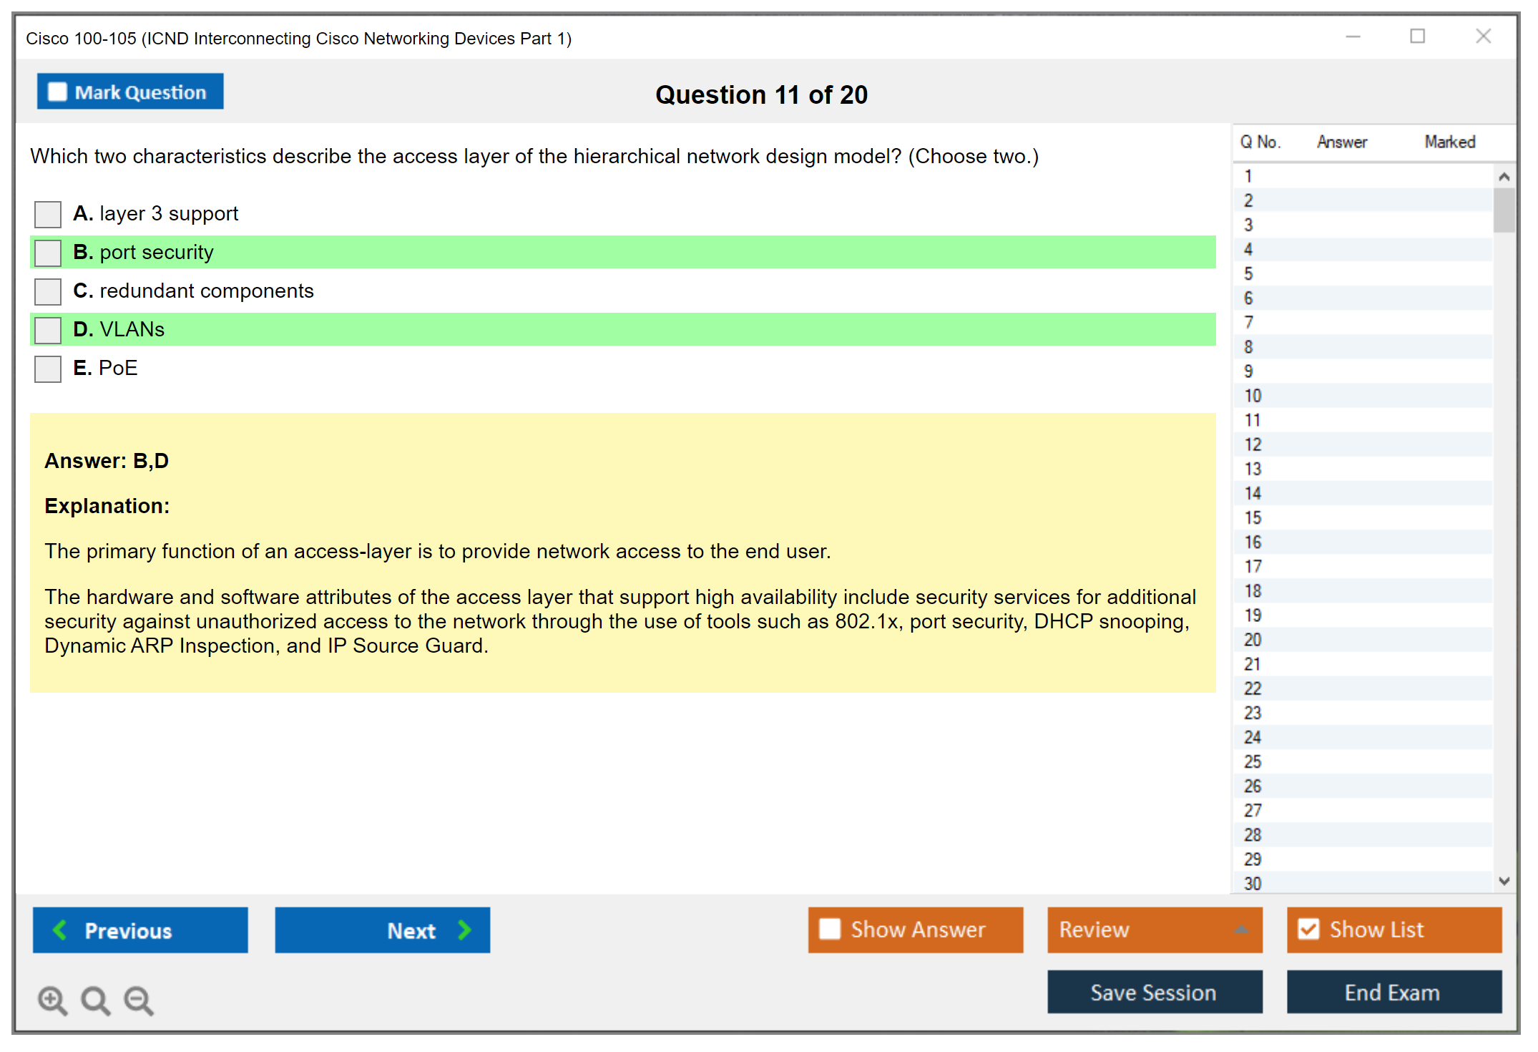Uncheck the Show List option
This screenshot has height=1052, width=1538.
(1308, 929)
